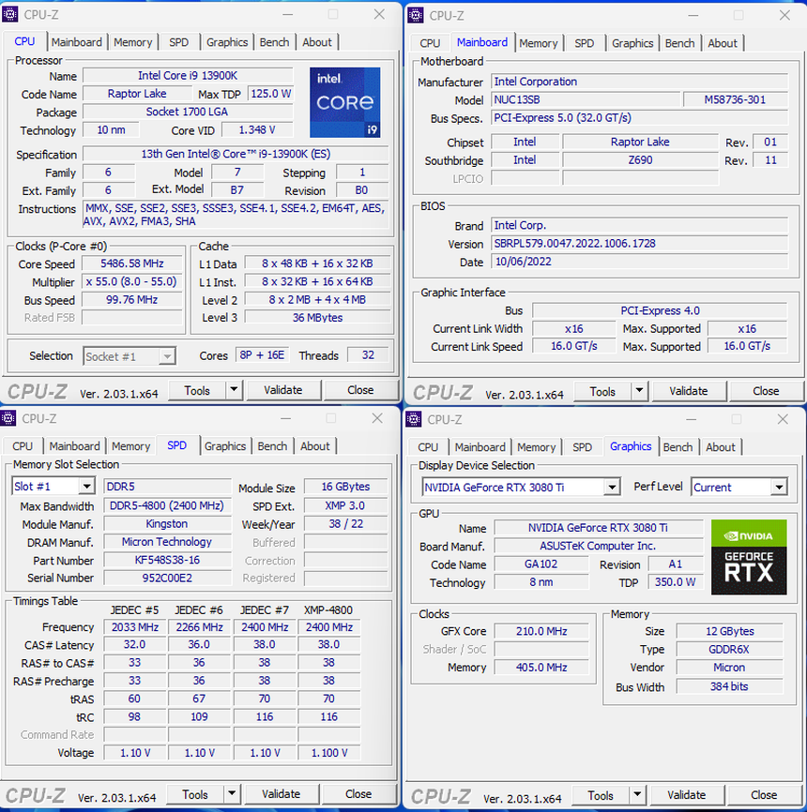Close the window showing the SPD tab
Viewport: 807px width, 812px height.
click(x=376, y=418)
